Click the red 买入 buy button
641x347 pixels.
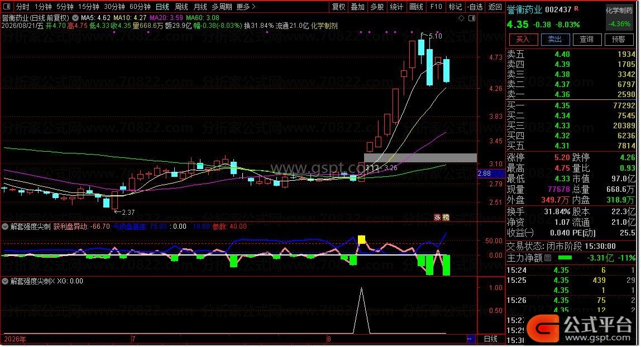click(x=523, y=39)
